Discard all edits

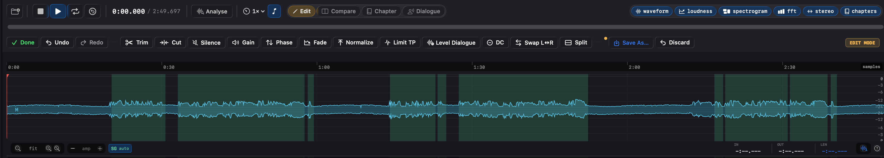tap(675, 42)
